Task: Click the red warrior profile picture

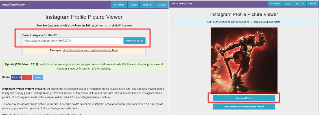Action: click(x=244, y=60)
